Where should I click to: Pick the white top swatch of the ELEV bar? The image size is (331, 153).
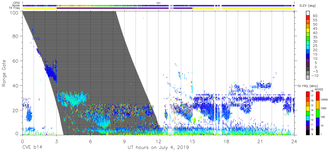(x=308, y=13)
